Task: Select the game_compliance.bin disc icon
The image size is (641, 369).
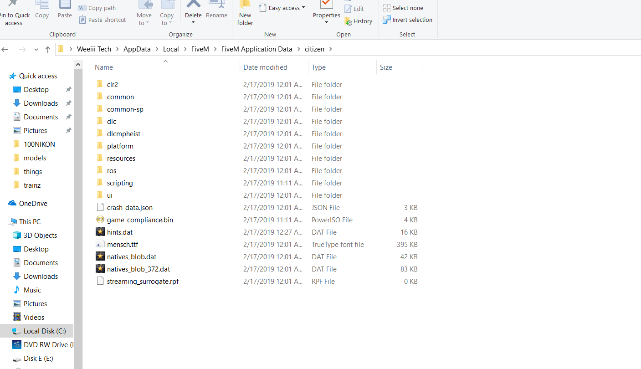Action: [x=100, y=220]
